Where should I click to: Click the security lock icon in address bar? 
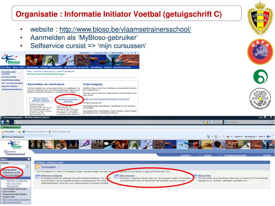[207, 122]
